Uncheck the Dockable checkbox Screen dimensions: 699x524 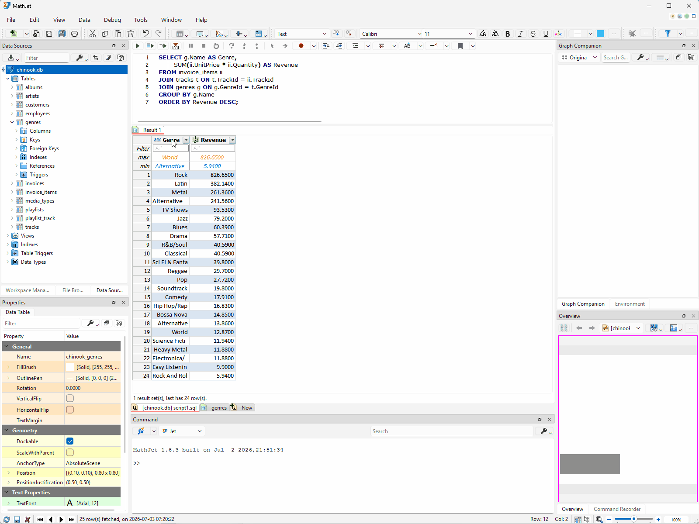tap(70, 441)
